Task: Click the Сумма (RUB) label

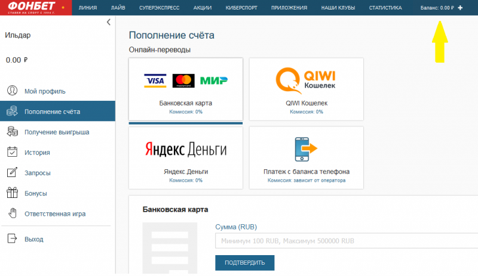Action: point(236,227)
